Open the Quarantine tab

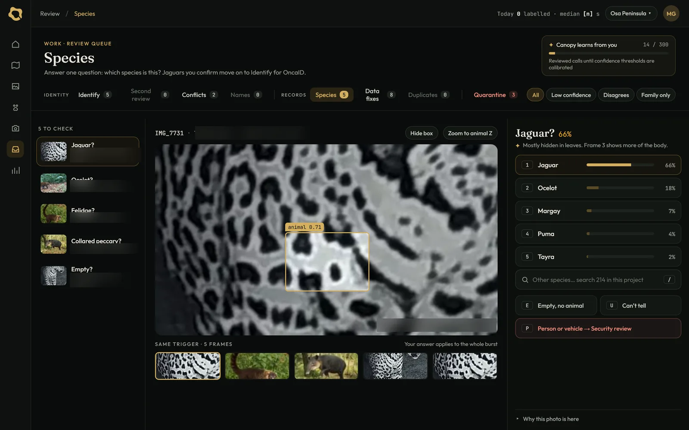[x=495, y=95]
